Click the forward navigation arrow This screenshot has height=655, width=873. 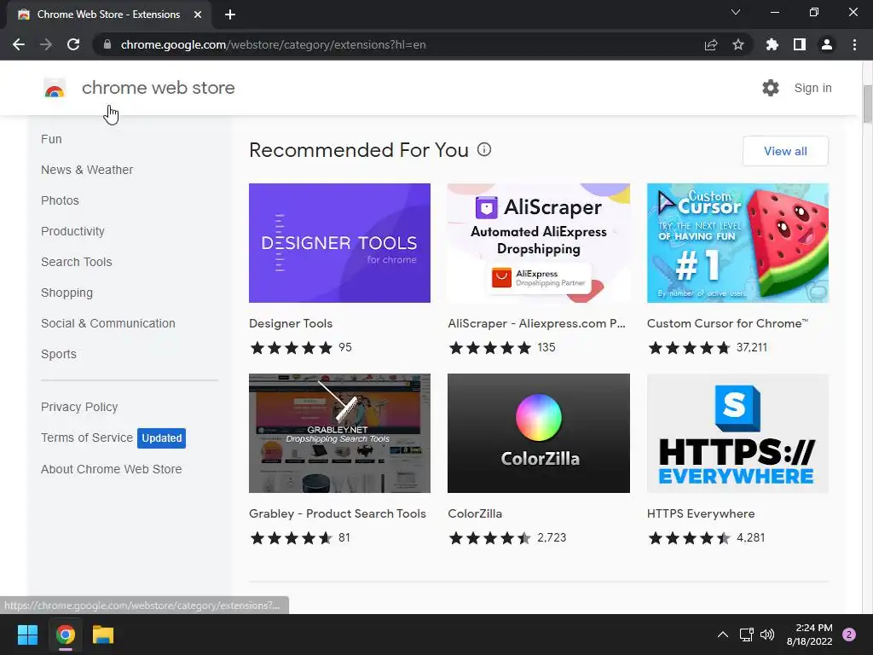(46, 44)
